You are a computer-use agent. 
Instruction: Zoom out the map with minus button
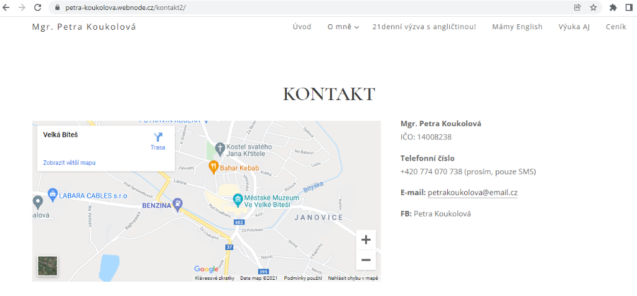(x=366, y=259)
